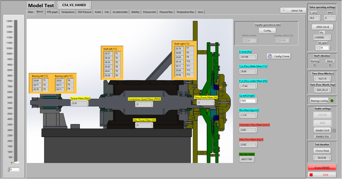The width and height of the screenshot is (342, 179).
Task: Click the vertical RPM slider at 6000
Action: (x=16, y=97)
